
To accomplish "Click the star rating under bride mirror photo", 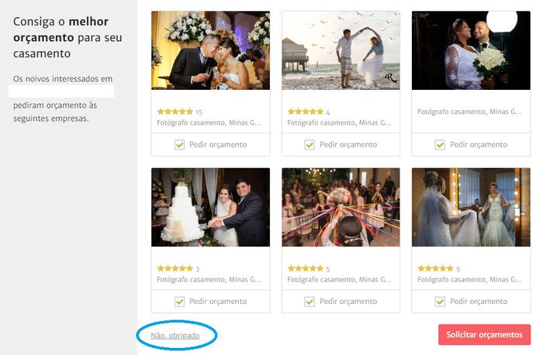I will tap(439, 268).
